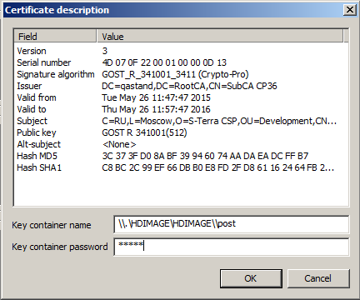Click the OK button

coord(251,278)
